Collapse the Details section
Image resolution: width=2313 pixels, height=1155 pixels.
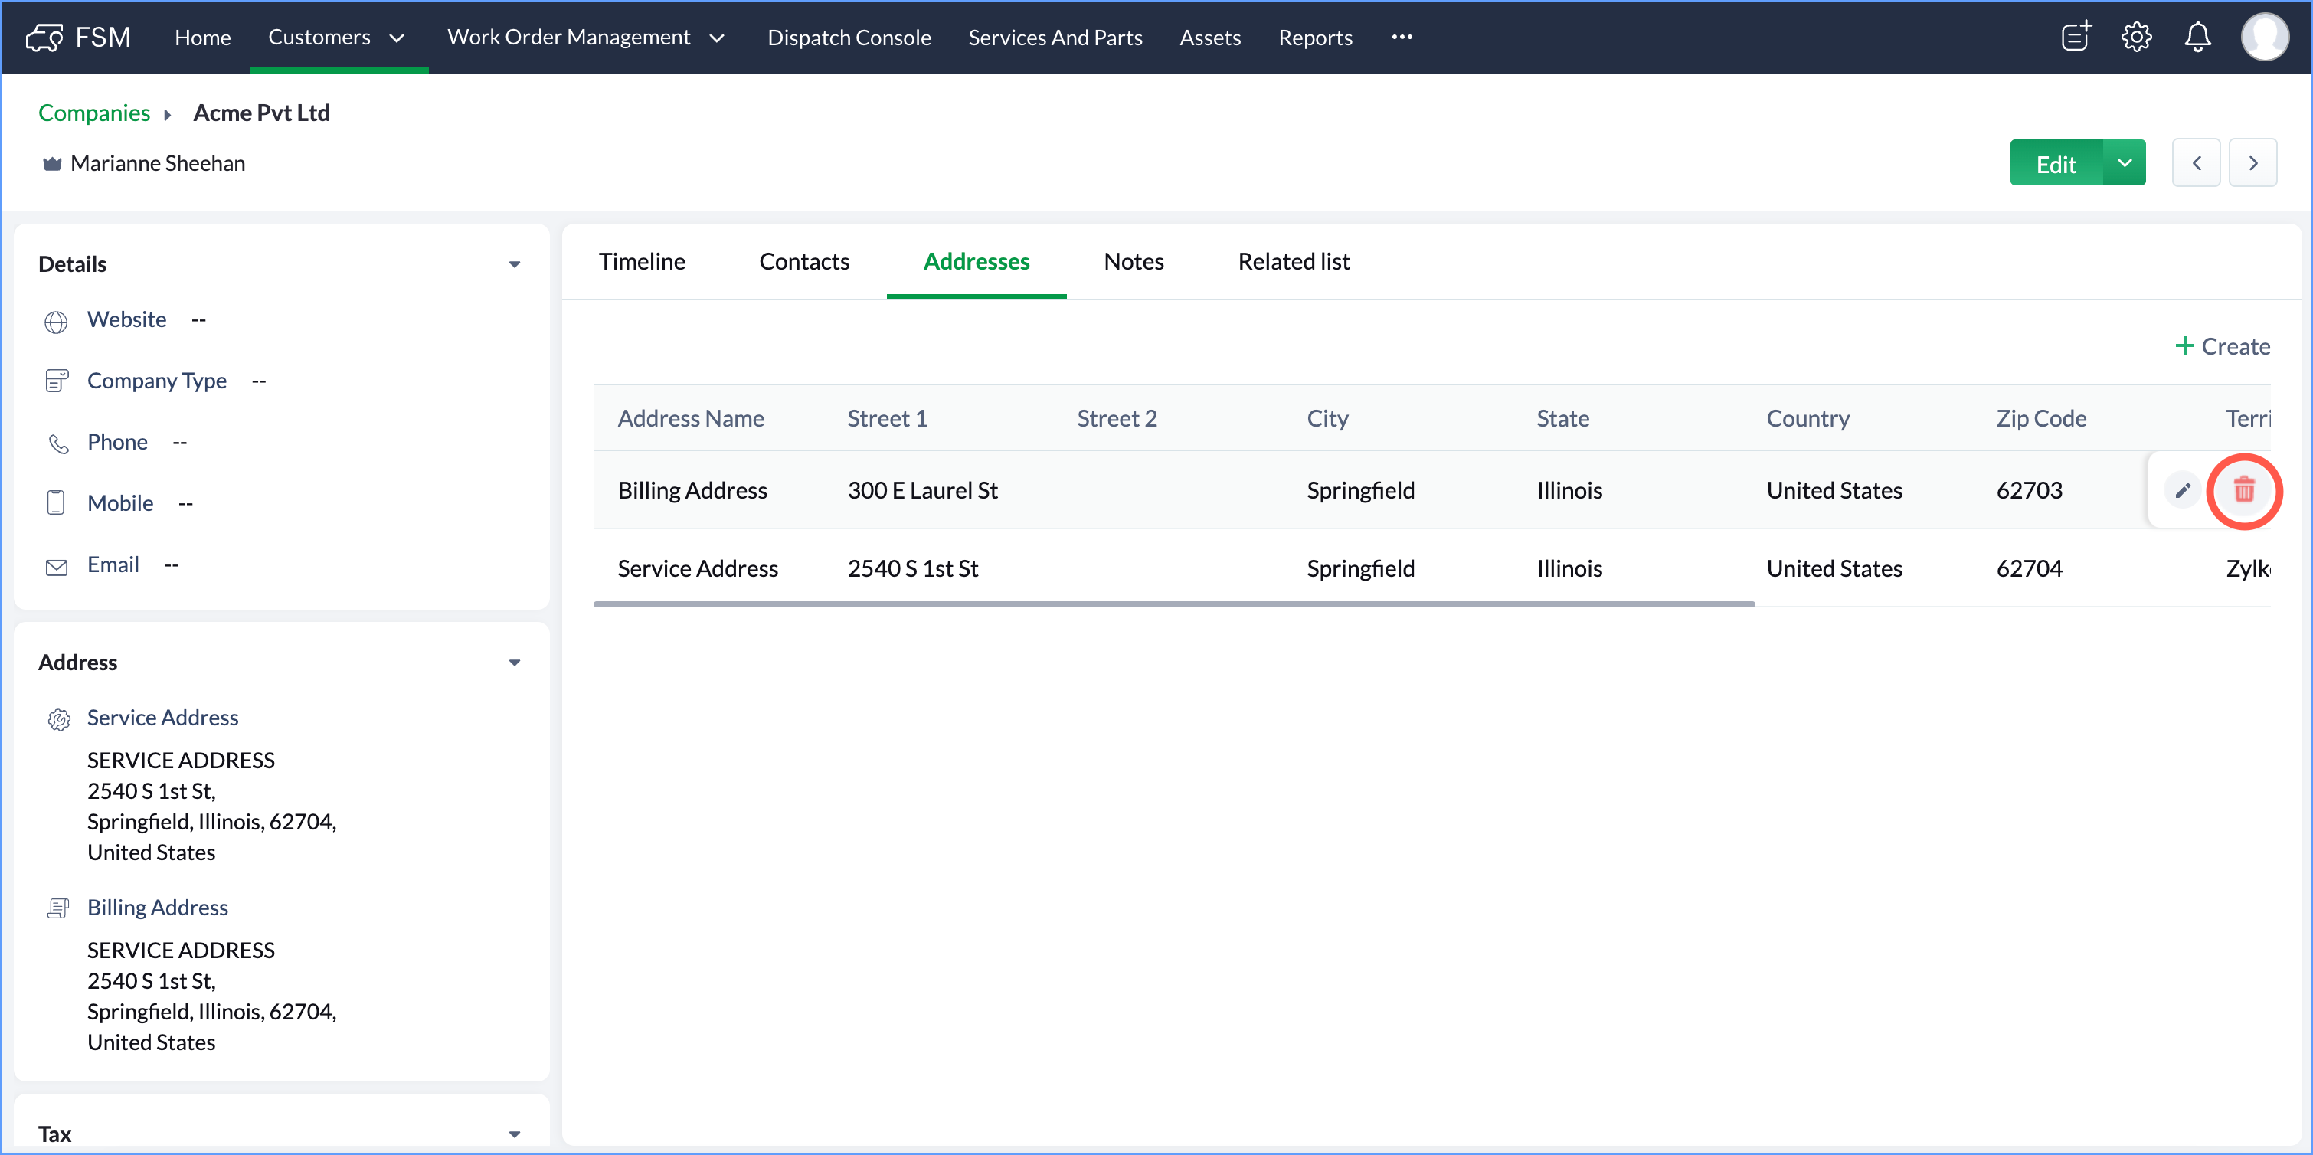[x=515, y=264]
